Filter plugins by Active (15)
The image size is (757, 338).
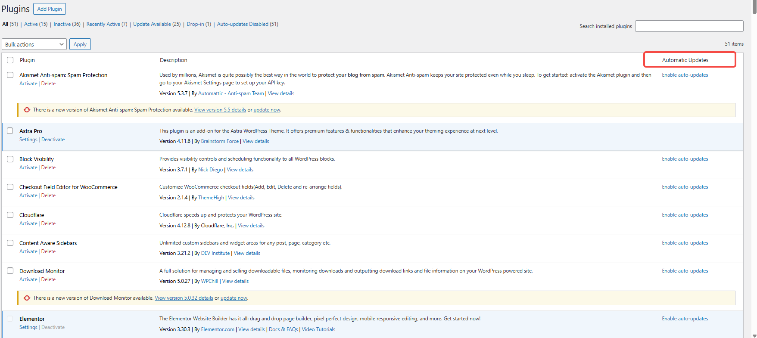tap(36, 24)
